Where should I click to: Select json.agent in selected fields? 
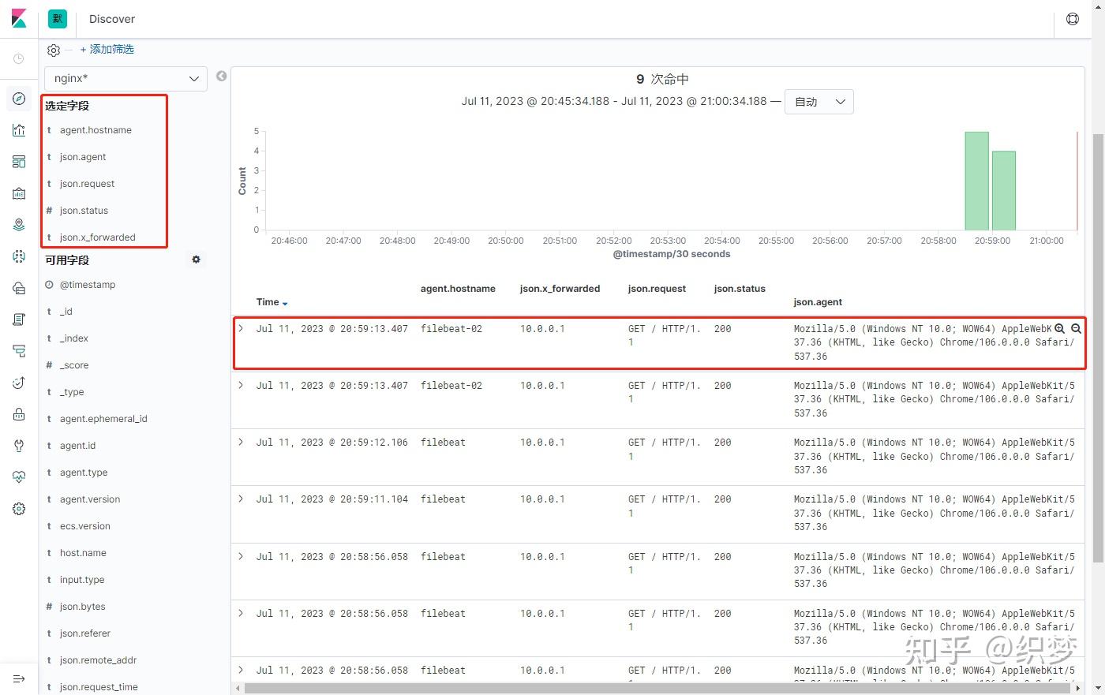point(83,157)
